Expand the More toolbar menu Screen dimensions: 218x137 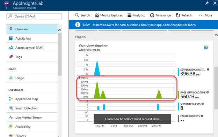click(205, 15)
